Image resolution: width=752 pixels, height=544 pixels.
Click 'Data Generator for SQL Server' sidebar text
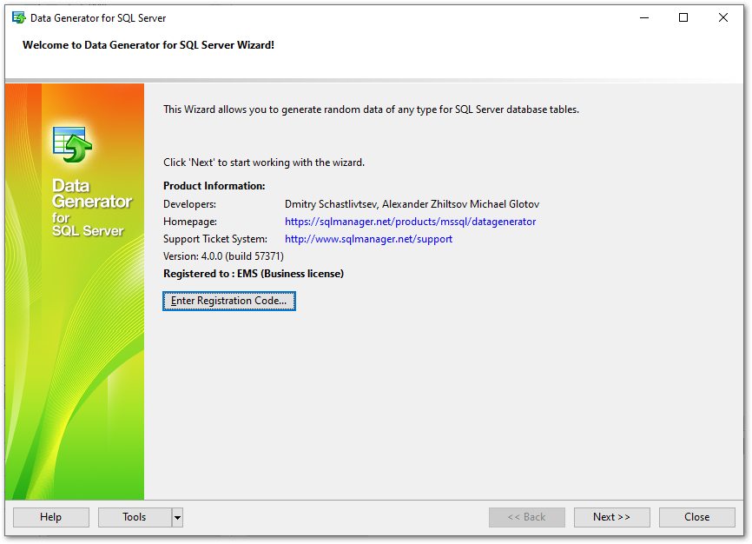coord(91,208)
